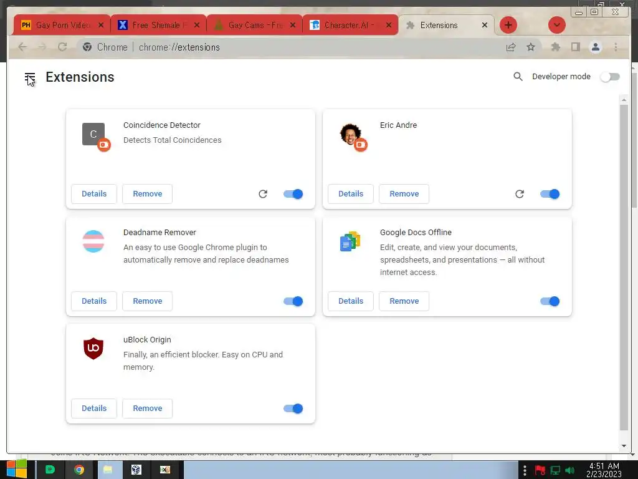The height and width of the screenshot is (479, 638).
Task: Turn off Deadname Remover extension
Action: click(293, 301)
